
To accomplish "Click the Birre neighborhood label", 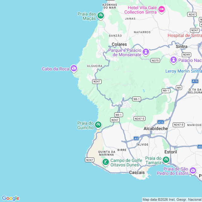I will (x=122, y=150).
